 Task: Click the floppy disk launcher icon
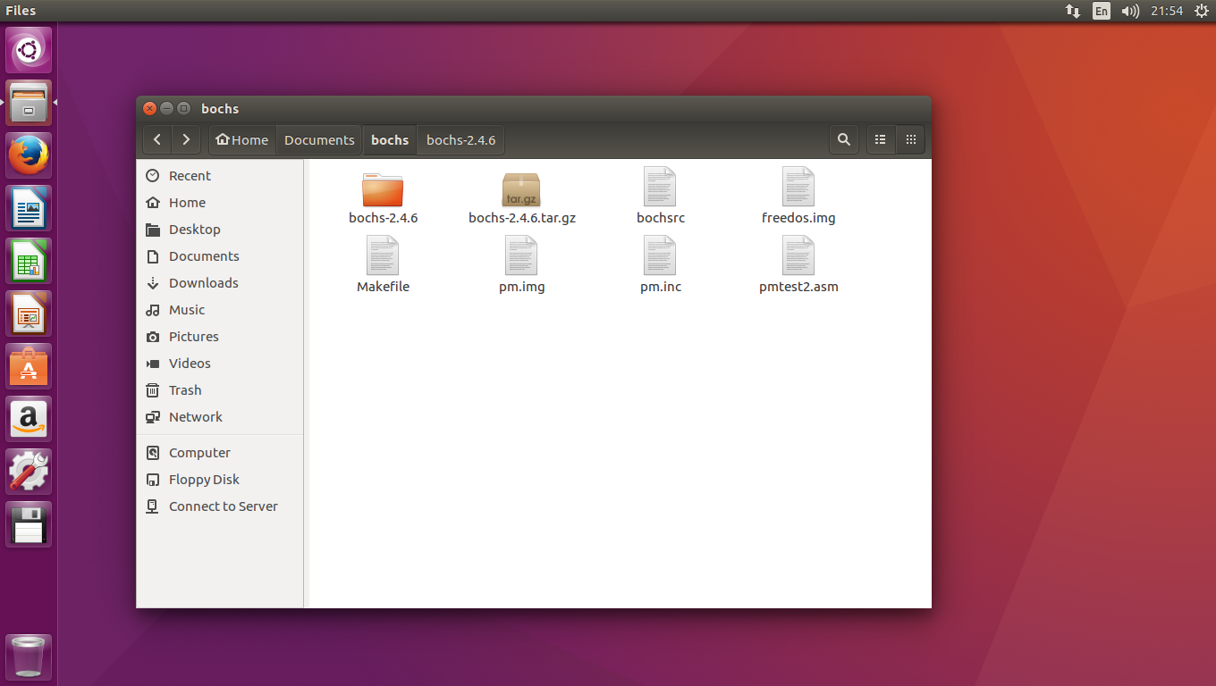pyautogui.click(x=29, y=524)
